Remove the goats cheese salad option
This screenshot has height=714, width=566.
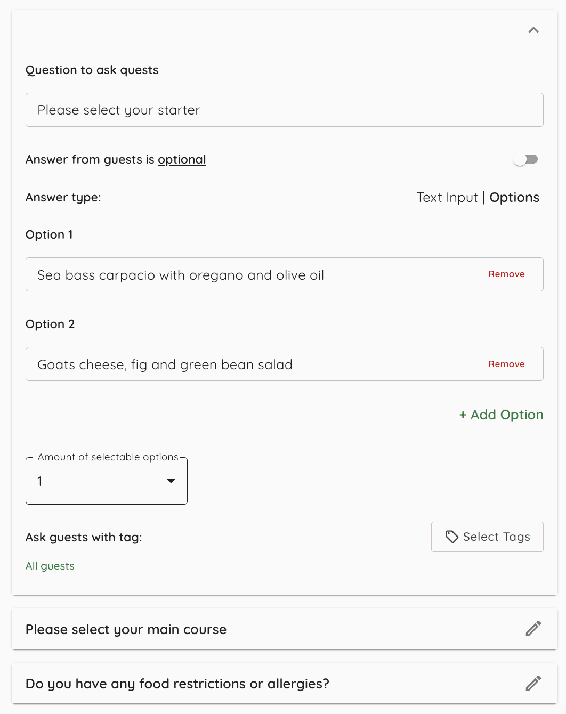click(506, 364)
